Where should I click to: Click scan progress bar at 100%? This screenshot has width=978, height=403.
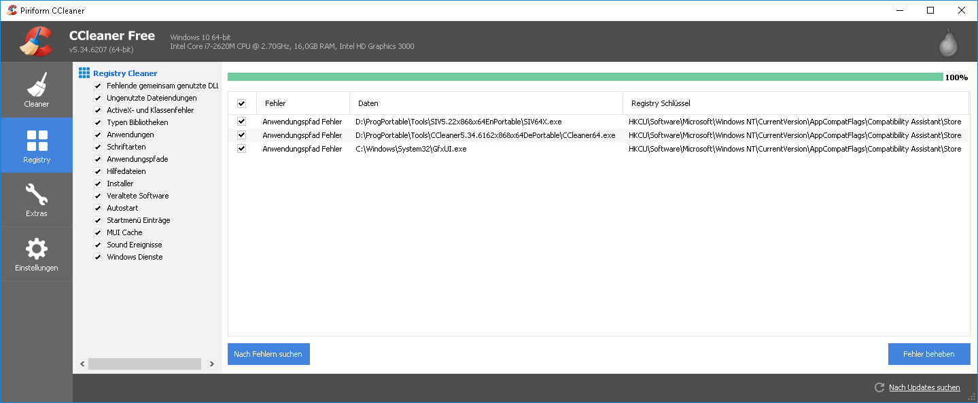coord(585,77)
